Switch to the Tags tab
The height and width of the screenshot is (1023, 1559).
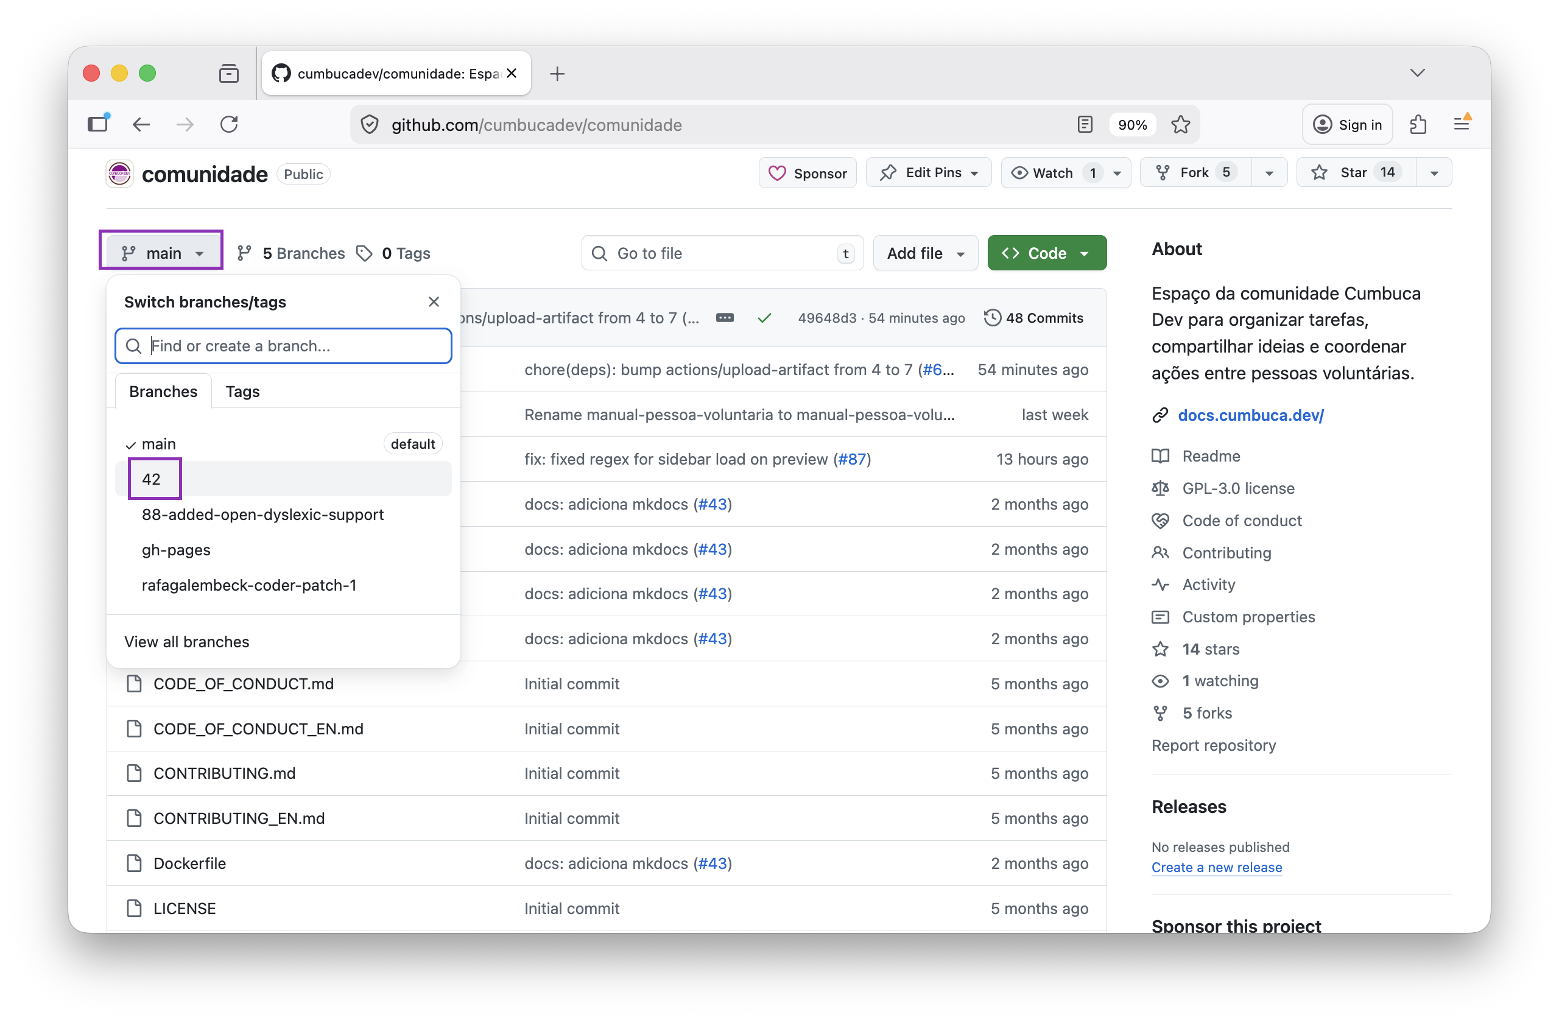pos(242,392)
